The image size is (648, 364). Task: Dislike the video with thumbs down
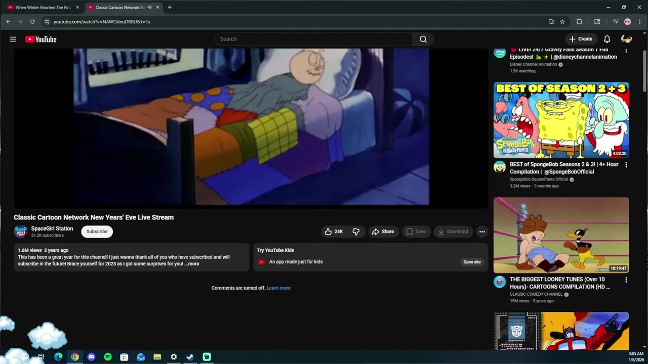pos(356,232)
